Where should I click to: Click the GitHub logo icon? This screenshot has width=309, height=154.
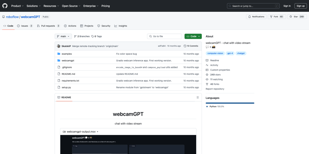5,6
